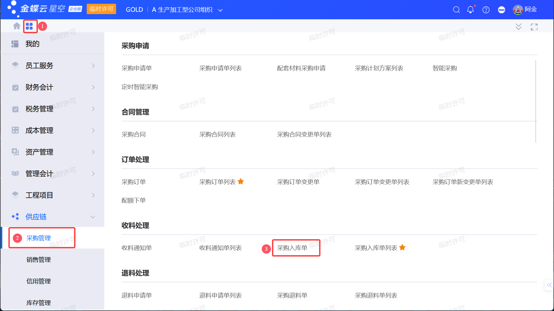Click the side panel collapse arrow at right edge

pos(549,285)
